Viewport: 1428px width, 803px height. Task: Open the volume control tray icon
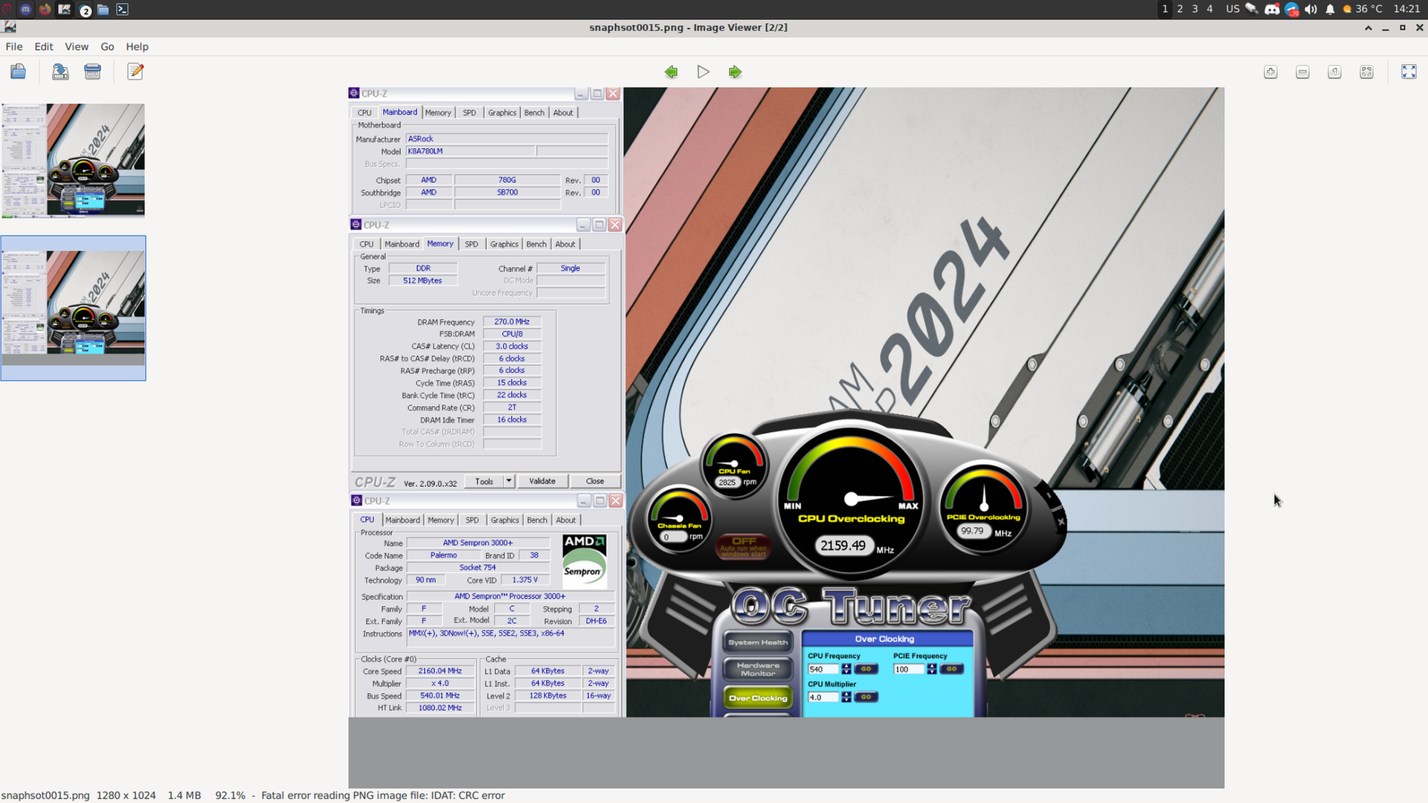(1310, 9)
